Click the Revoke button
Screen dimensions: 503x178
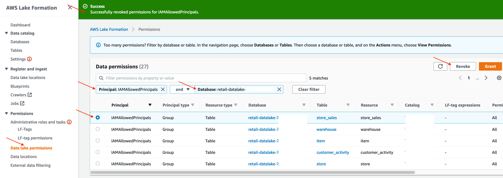pos(462,66)
